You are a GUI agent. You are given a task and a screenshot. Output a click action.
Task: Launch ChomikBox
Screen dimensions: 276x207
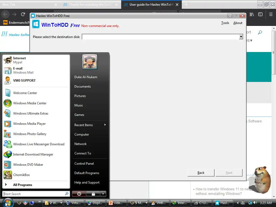point(36,175)
